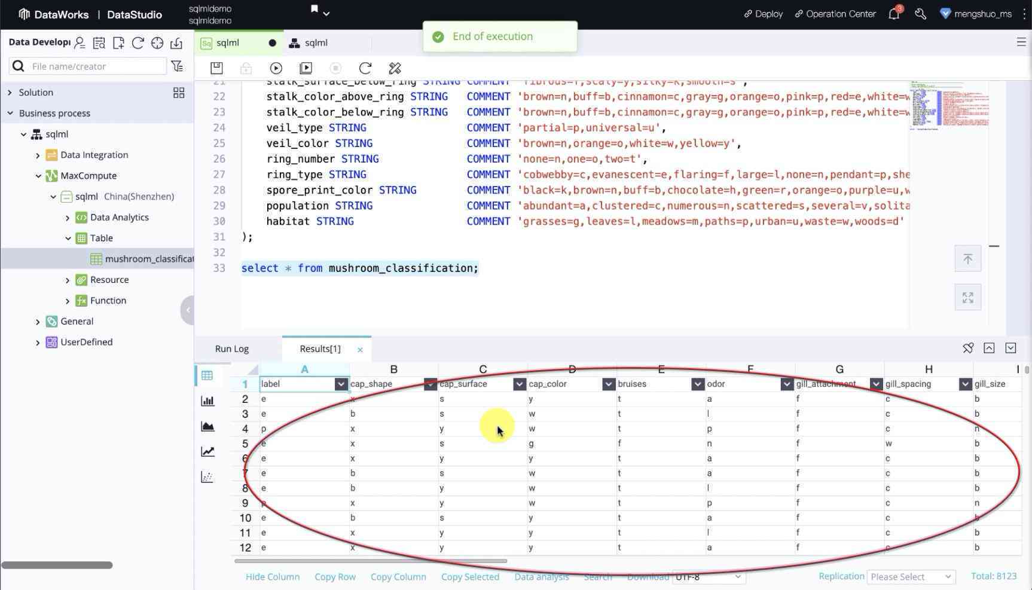
Task: Click the bookmark icon in the top bar
Action: coord(315,9)
